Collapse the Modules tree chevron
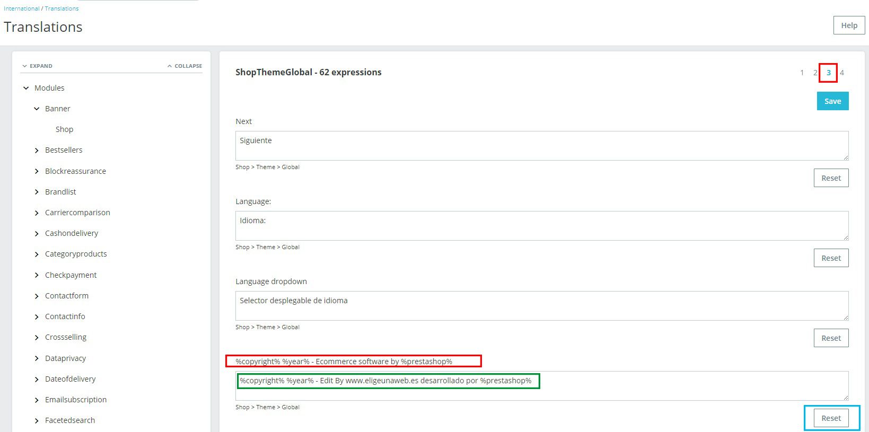The height and width of the screenshot is (432, 869). tap(26, 88)
